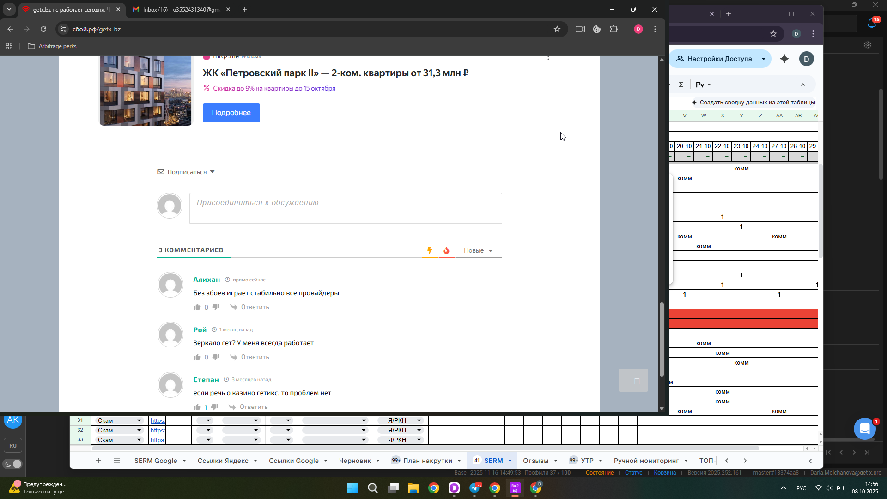
Task: Toggle RU language button in sidebar
Action: (13, 446)
